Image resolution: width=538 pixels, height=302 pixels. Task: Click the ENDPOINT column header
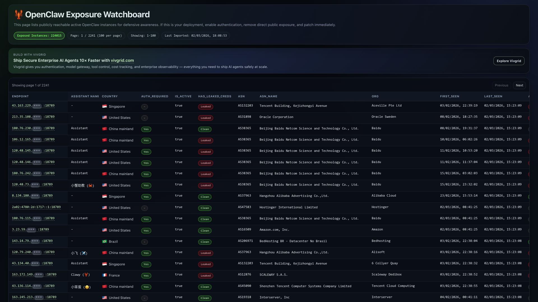20,96
